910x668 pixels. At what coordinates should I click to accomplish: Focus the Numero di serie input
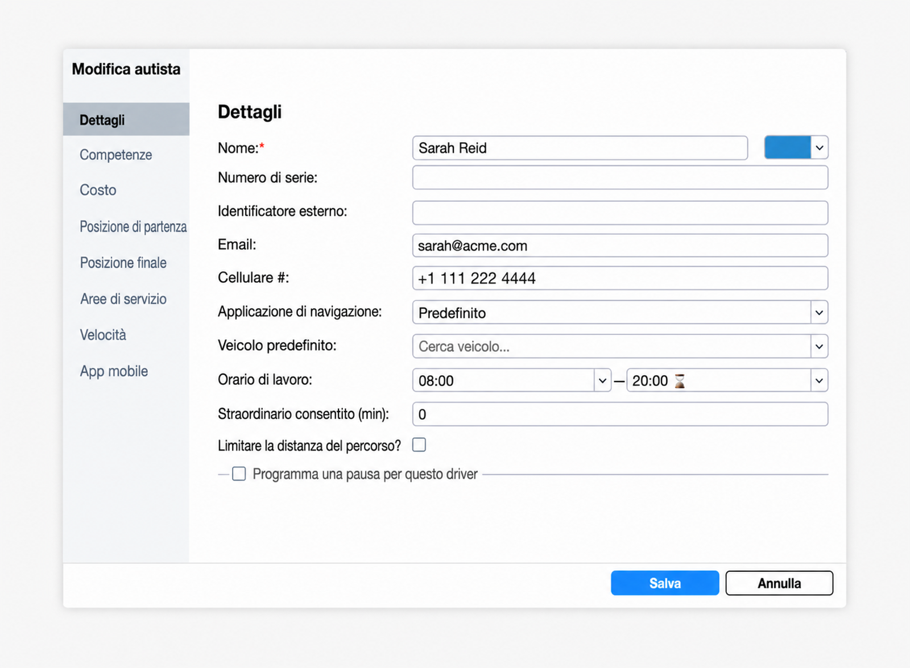click(x=620, y=177)
